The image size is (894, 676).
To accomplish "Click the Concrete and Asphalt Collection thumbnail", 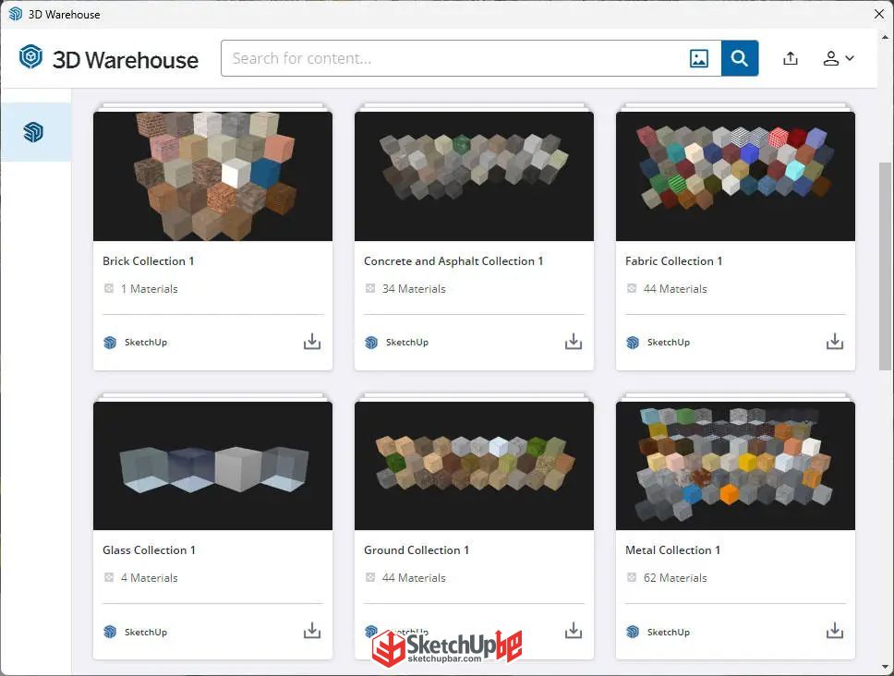I will pos(474,176).
